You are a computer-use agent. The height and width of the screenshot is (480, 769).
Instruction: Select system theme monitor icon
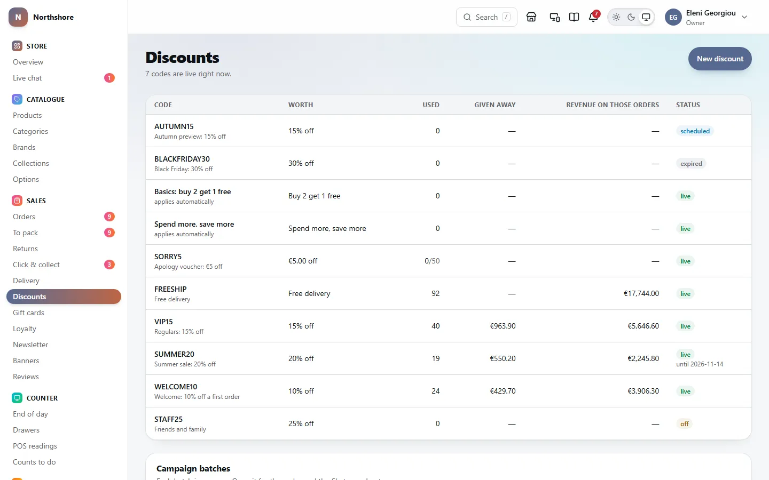coord(646,17)
